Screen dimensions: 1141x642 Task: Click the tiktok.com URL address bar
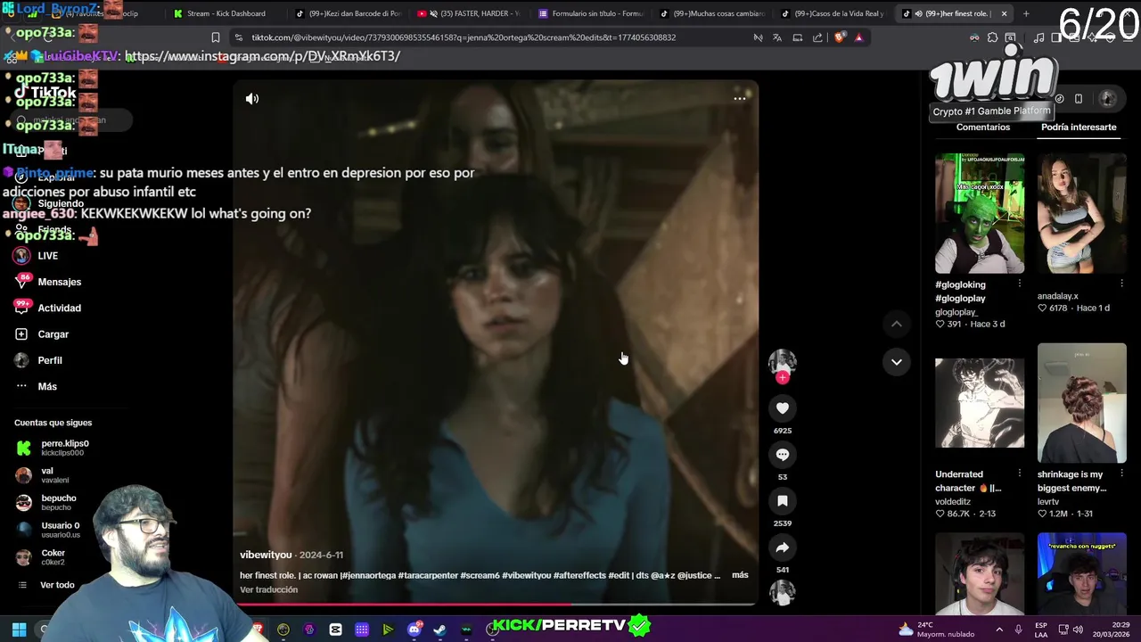coord(464,37)
